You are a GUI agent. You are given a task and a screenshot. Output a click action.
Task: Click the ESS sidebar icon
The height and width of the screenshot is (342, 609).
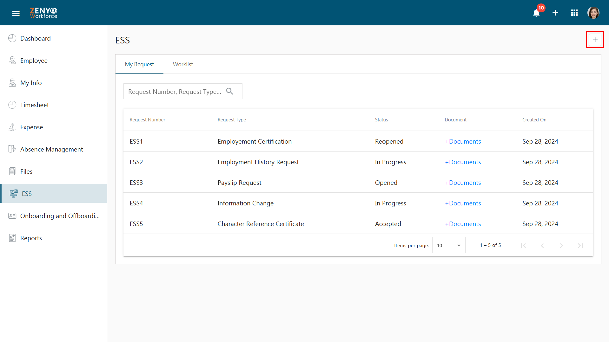click(x=14, y=194)
